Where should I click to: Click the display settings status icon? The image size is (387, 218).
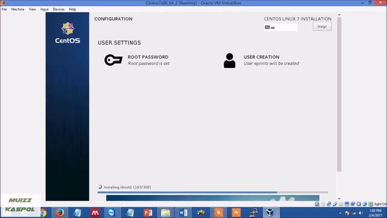point(346,204)
